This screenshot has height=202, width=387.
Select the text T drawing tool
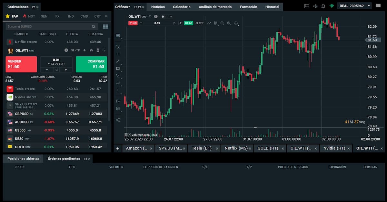[x=118, y=90]
